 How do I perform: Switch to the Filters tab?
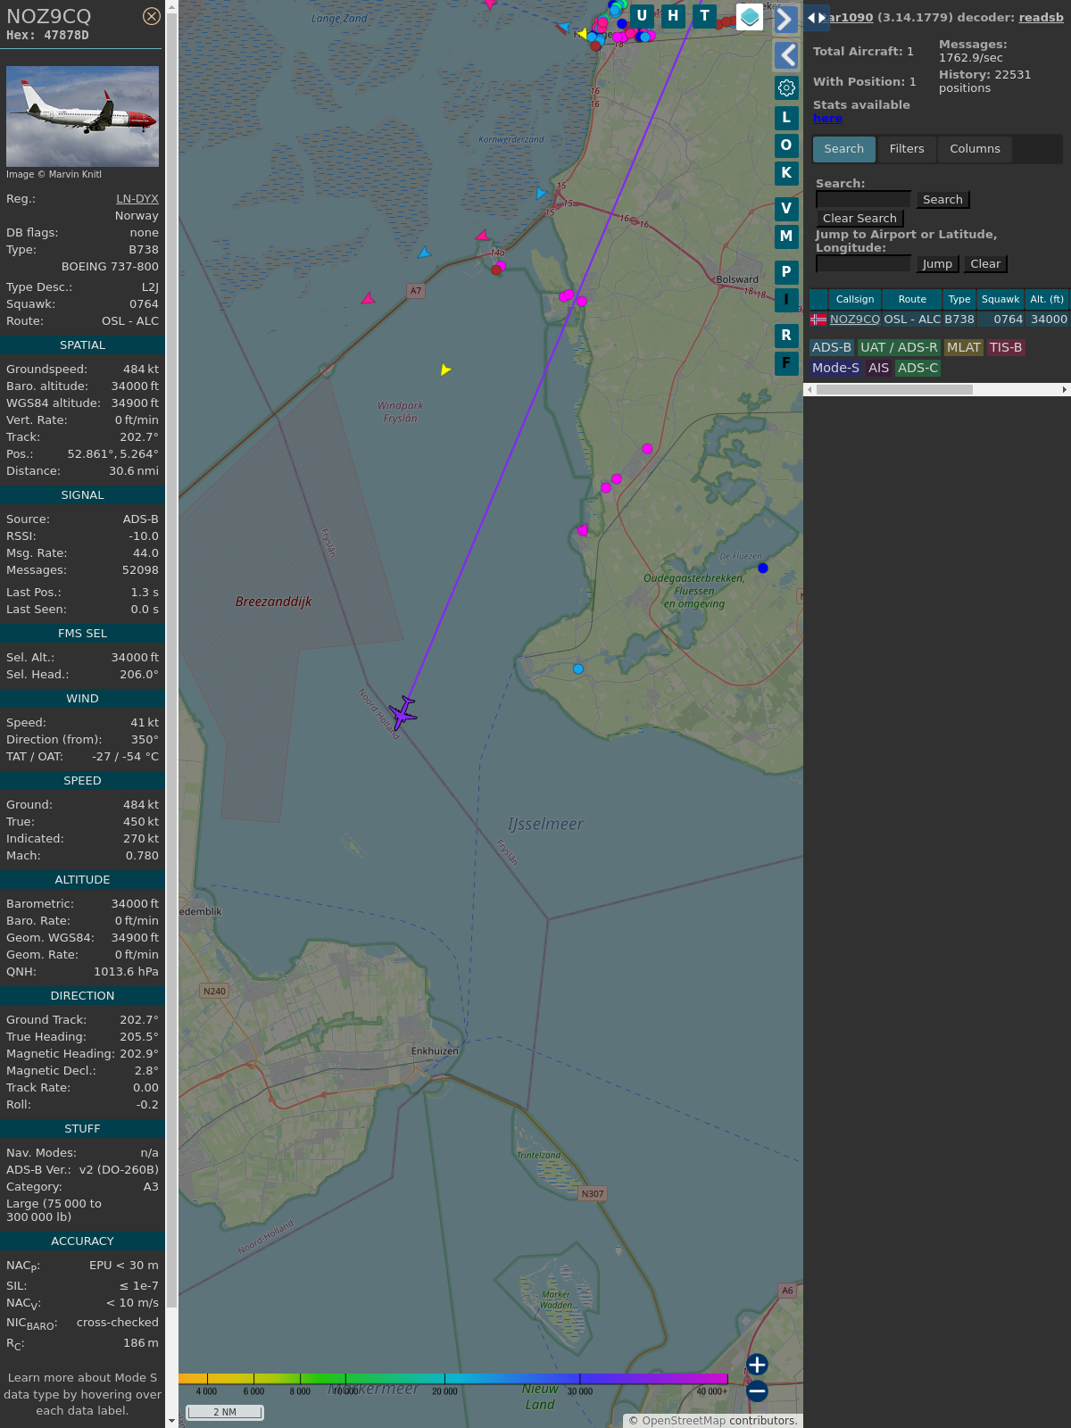tap(907, 149)
